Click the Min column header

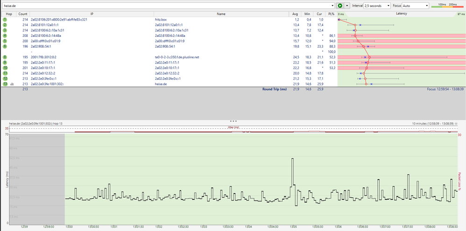pyautogui.click(x=307, y=14)
